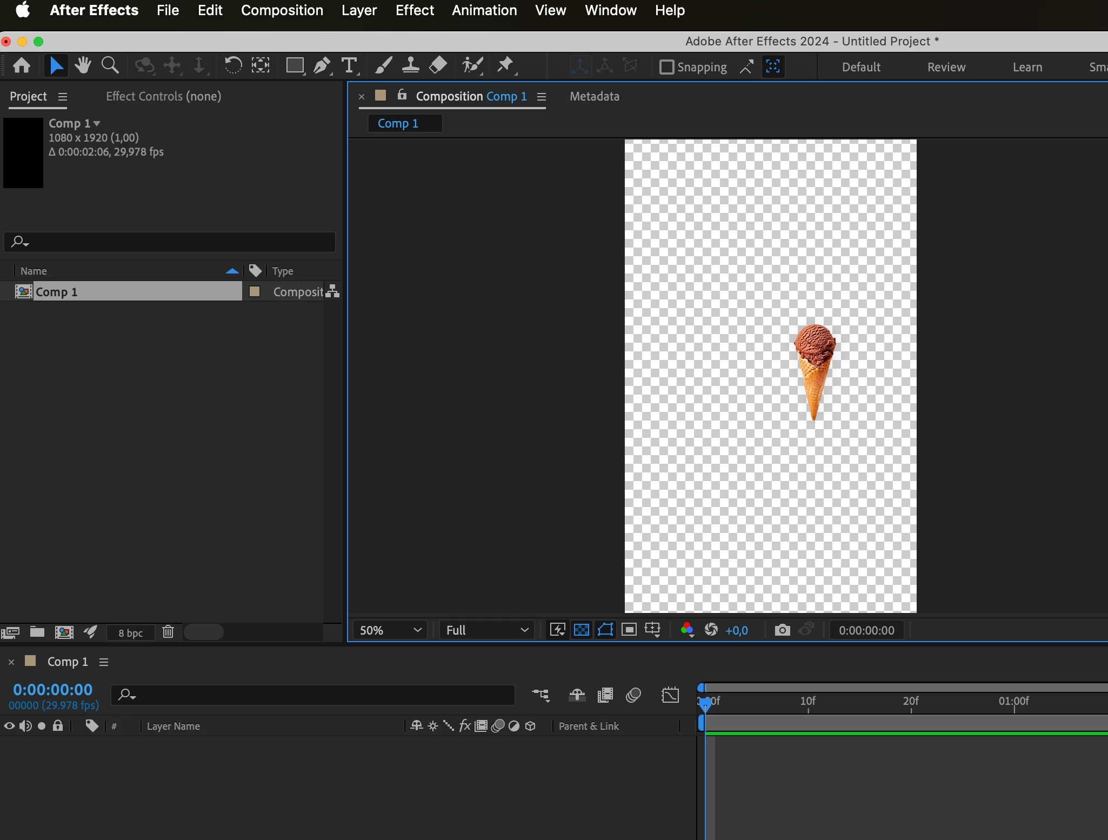Screen dimensions: 1108x840
Task: Click the Rotation tool icon
Action: [233, 66]
